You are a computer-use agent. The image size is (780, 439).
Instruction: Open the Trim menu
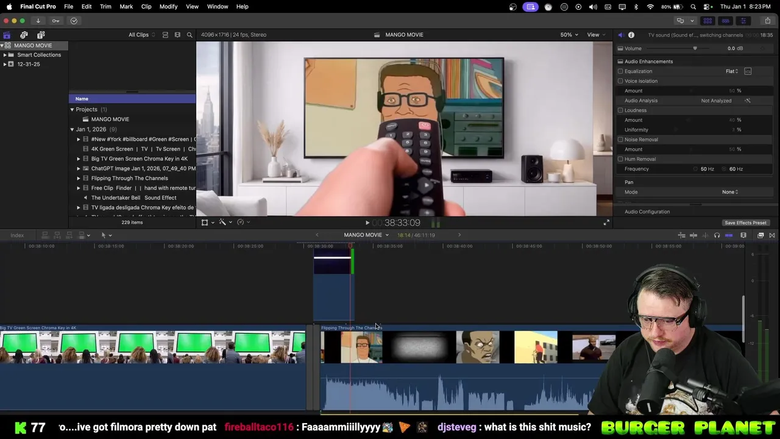point(105,7)
